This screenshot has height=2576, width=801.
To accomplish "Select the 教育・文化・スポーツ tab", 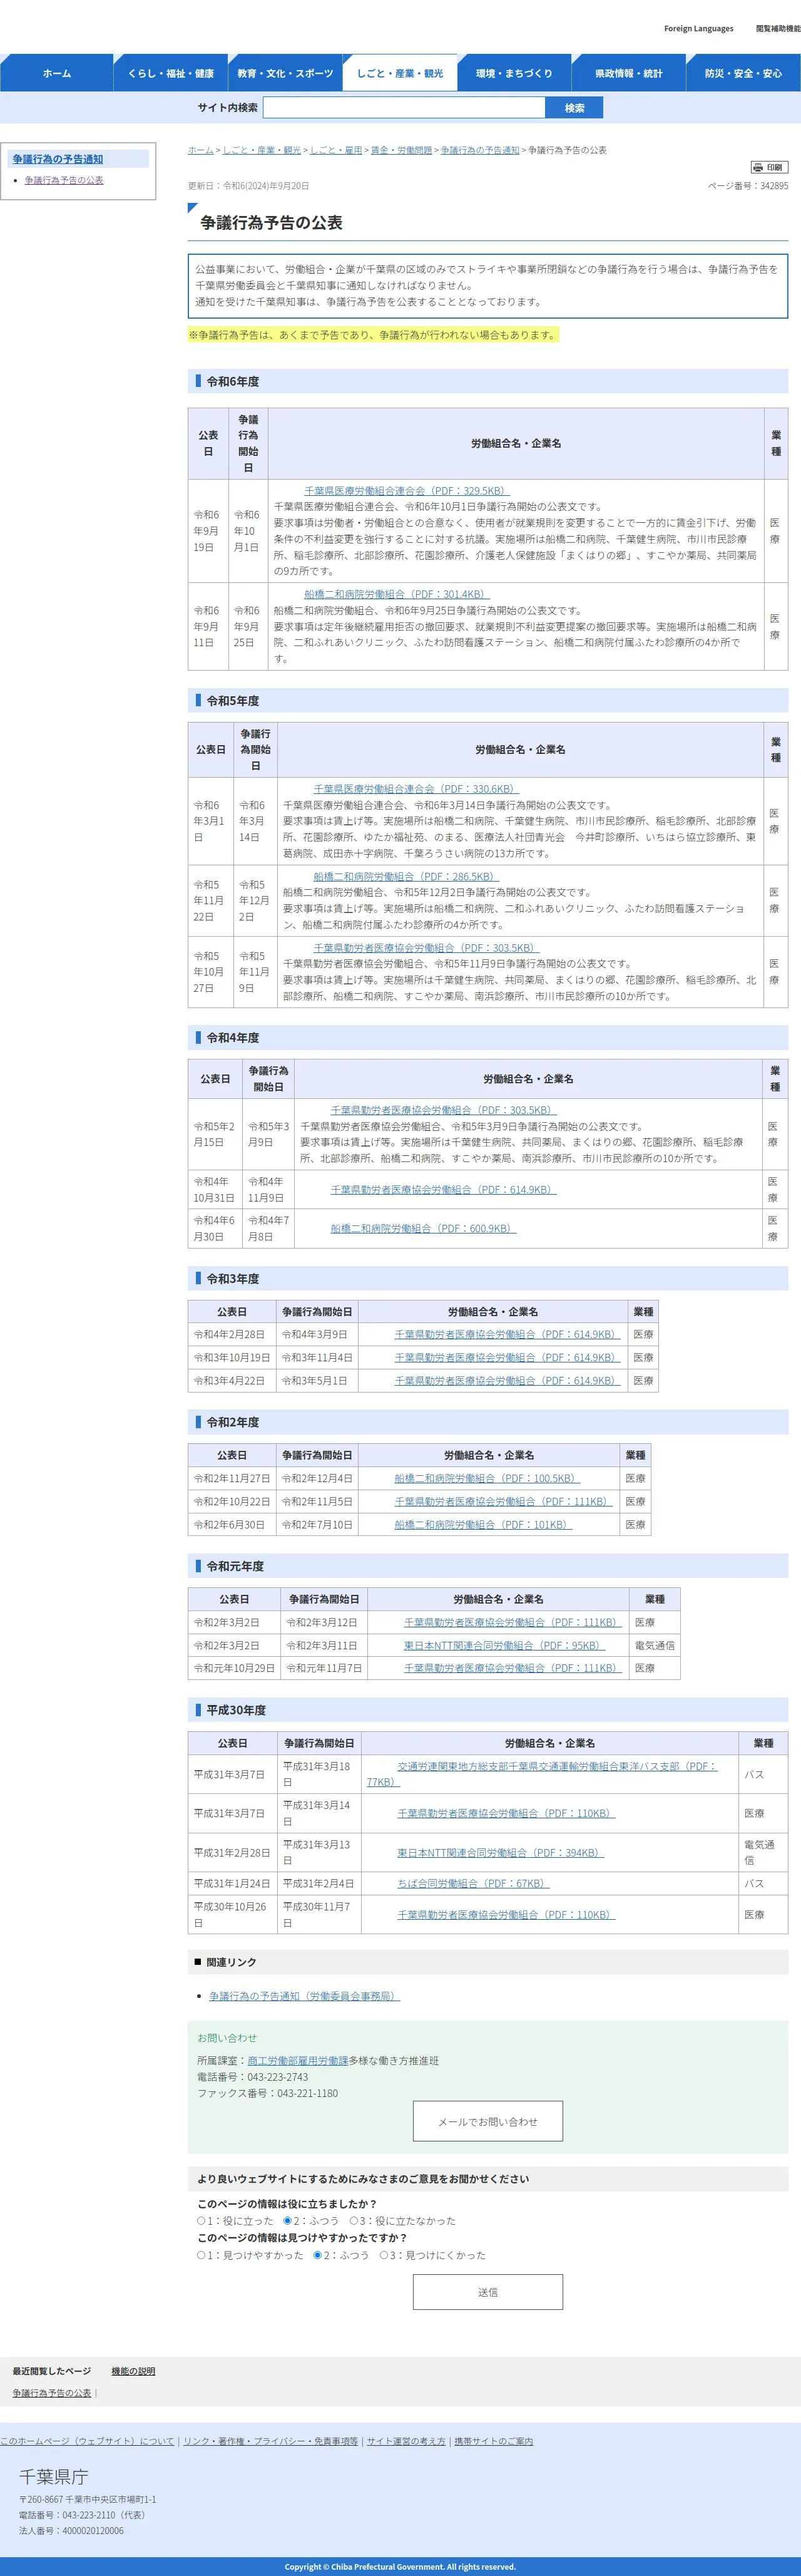I will (x=285, y=73).
